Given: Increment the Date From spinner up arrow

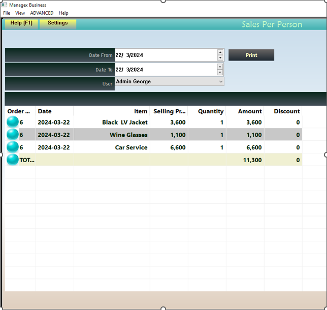Looking at the screenshot, I should click(220, 52).
